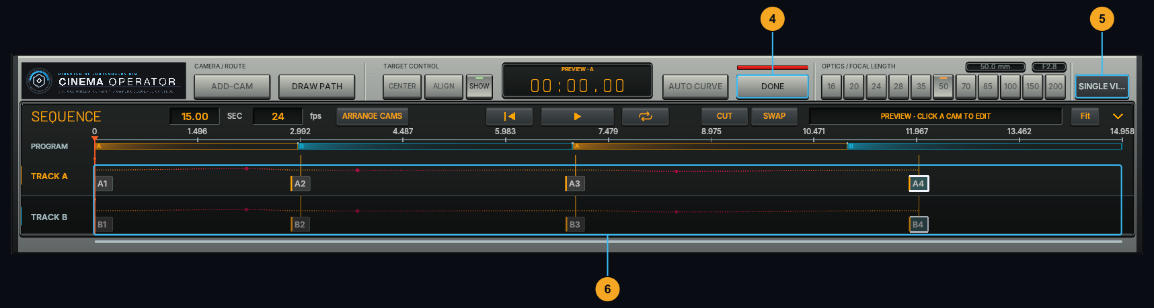Open the SINGLE VI... view dropdown
Viewport: 1154px width, 308px height.
point(1102,87)
